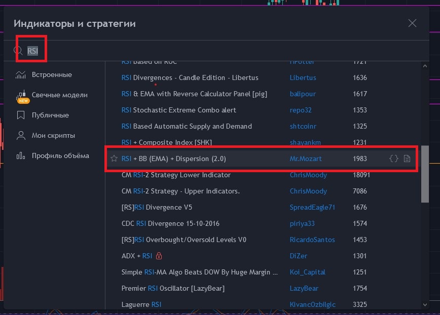View source code with curly braces icon
The height and width of the screenshot is (315, 440).
[x=393, y=159]
